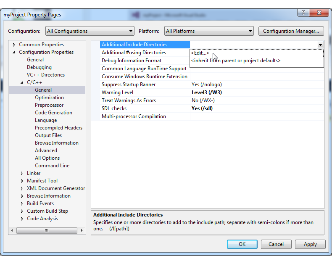Select General under Configuration Properties

click(x=35, y=60)
